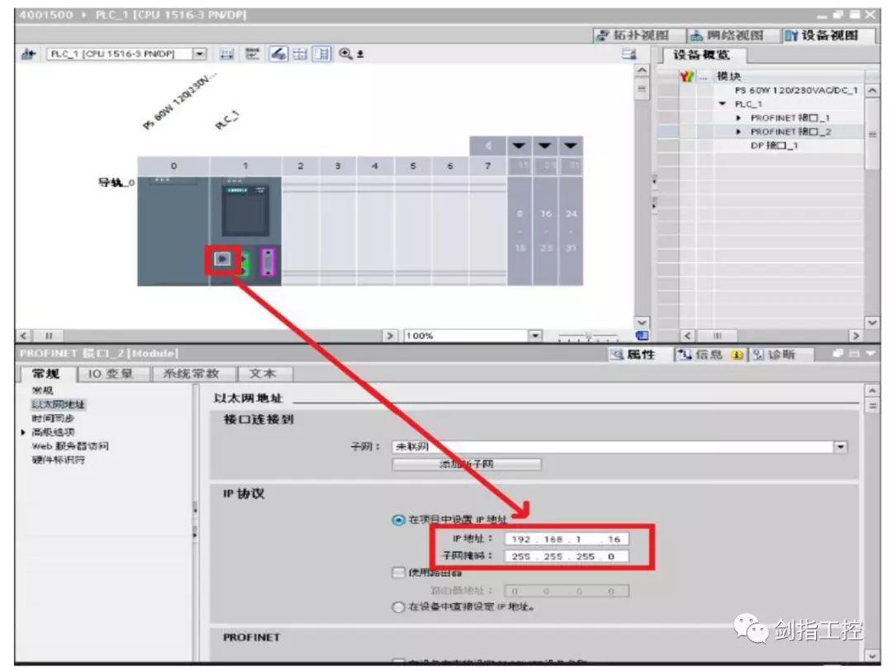Viewport: 892px width, 670px height.
Task: Open the 100% zoom level dropdown
Action: coord(535,336)
